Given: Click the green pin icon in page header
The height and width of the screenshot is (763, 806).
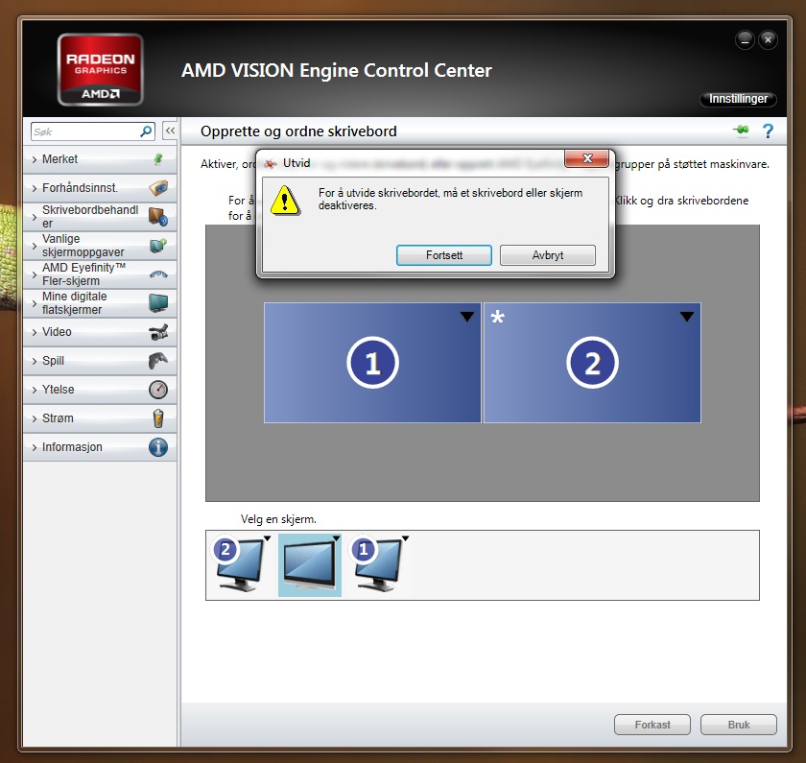Looking at the screenshot, I should point(741,131).
